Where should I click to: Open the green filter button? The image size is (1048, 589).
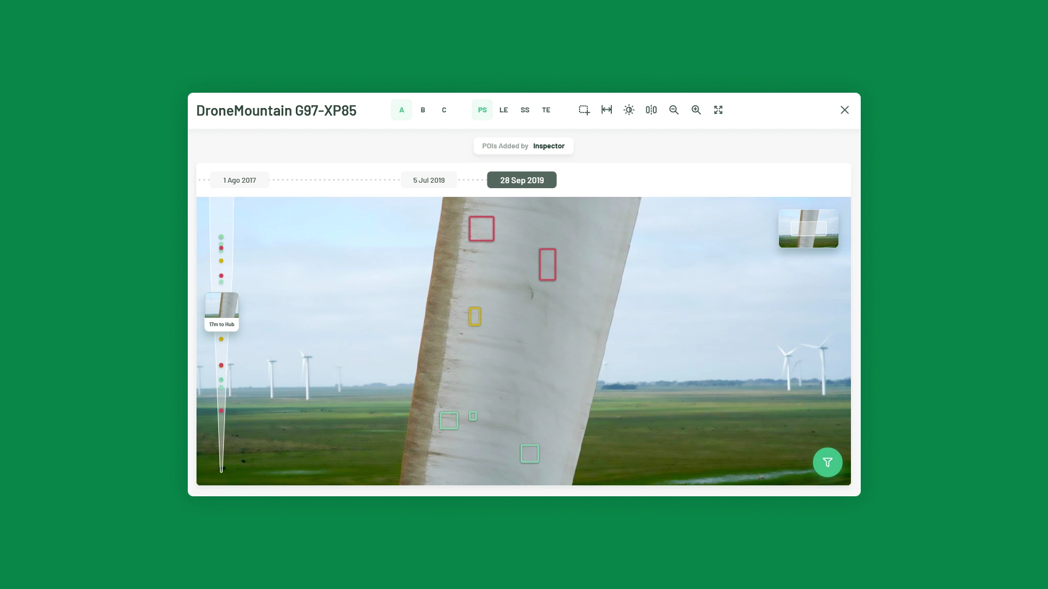click(827, 462)
